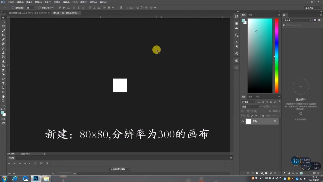Select the Move tool in toolbox
This screenshot has height=182, width=323.
[3, 17]
